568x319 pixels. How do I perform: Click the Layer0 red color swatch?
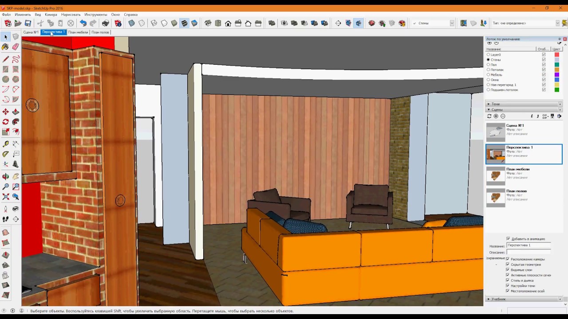coord(557,54)
